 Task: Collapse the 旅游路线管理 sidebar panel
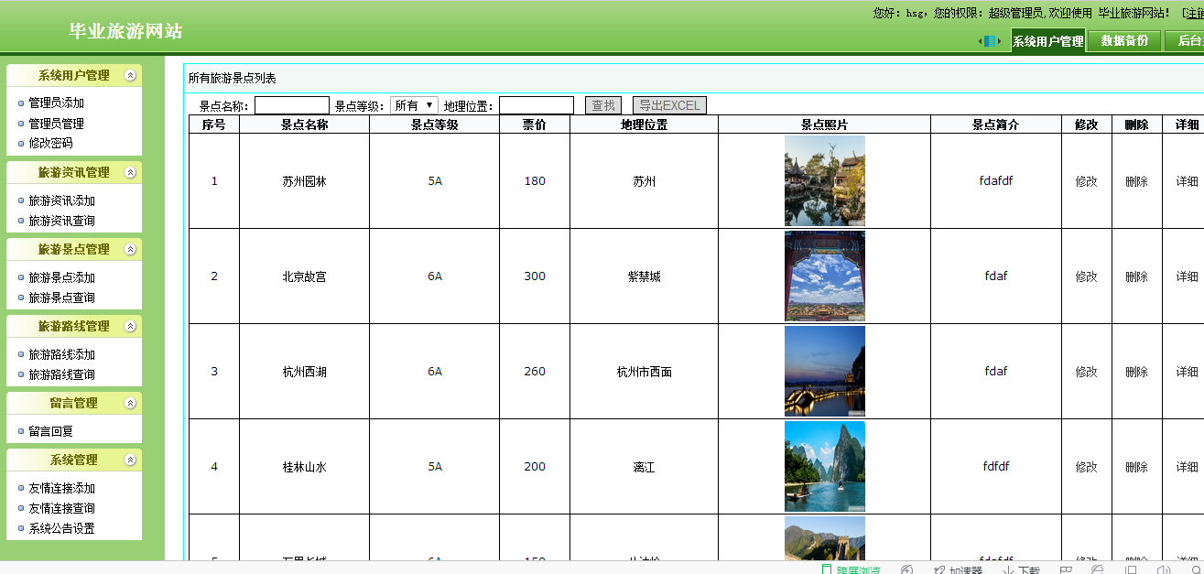pos(130,326)
